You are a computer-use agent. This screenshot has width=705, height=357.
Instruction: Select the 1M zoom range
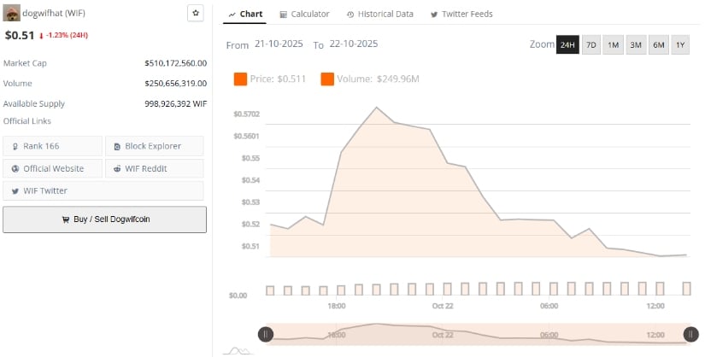tap(613, 44)
